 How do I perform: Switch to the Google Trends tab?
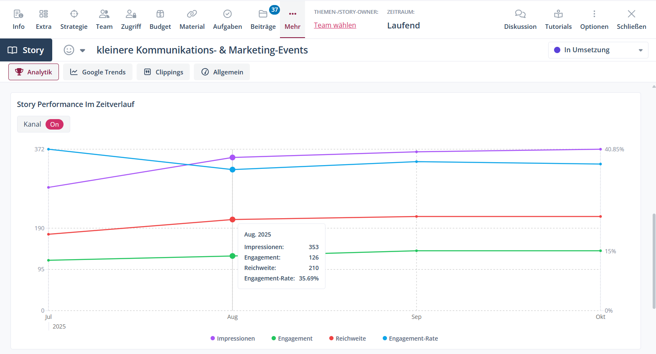tap(98, 72)
